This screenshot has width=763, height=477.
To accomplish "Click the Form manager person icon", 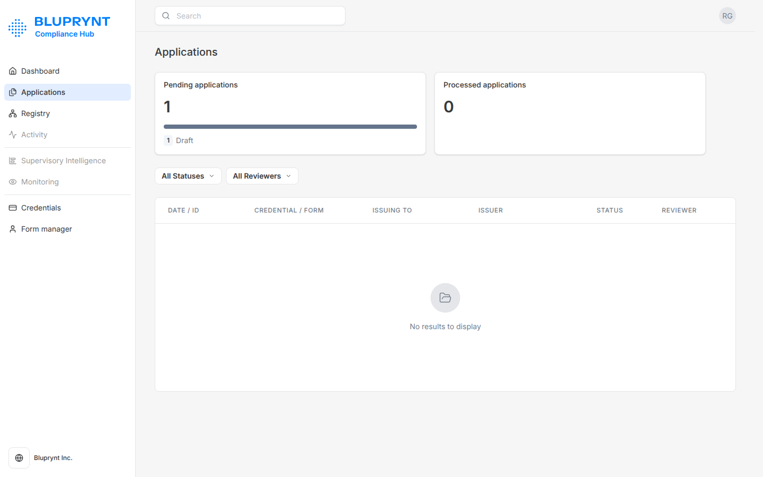I will point(13,229).
